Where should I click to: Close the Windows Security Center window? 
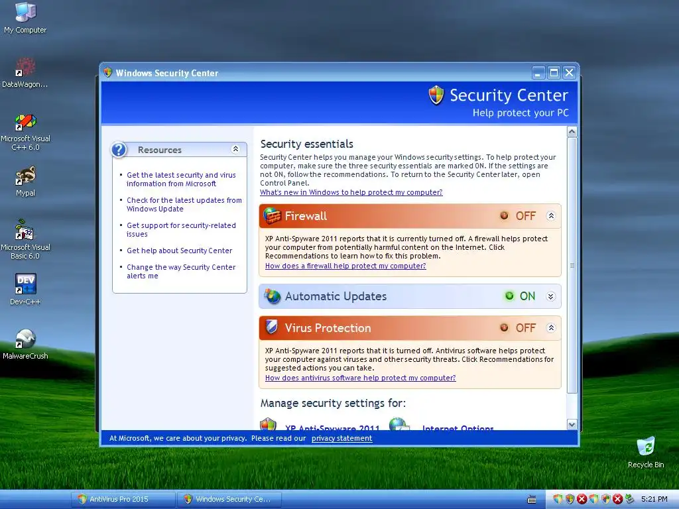570,73
